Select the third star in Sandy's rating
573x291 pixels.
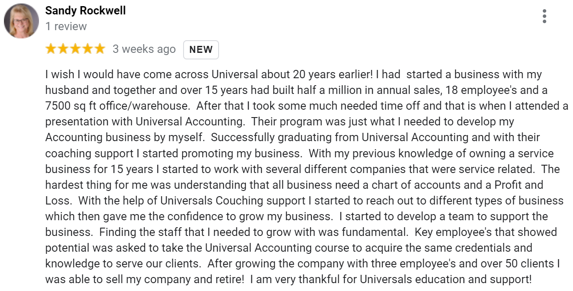click(x=74, y=49)
